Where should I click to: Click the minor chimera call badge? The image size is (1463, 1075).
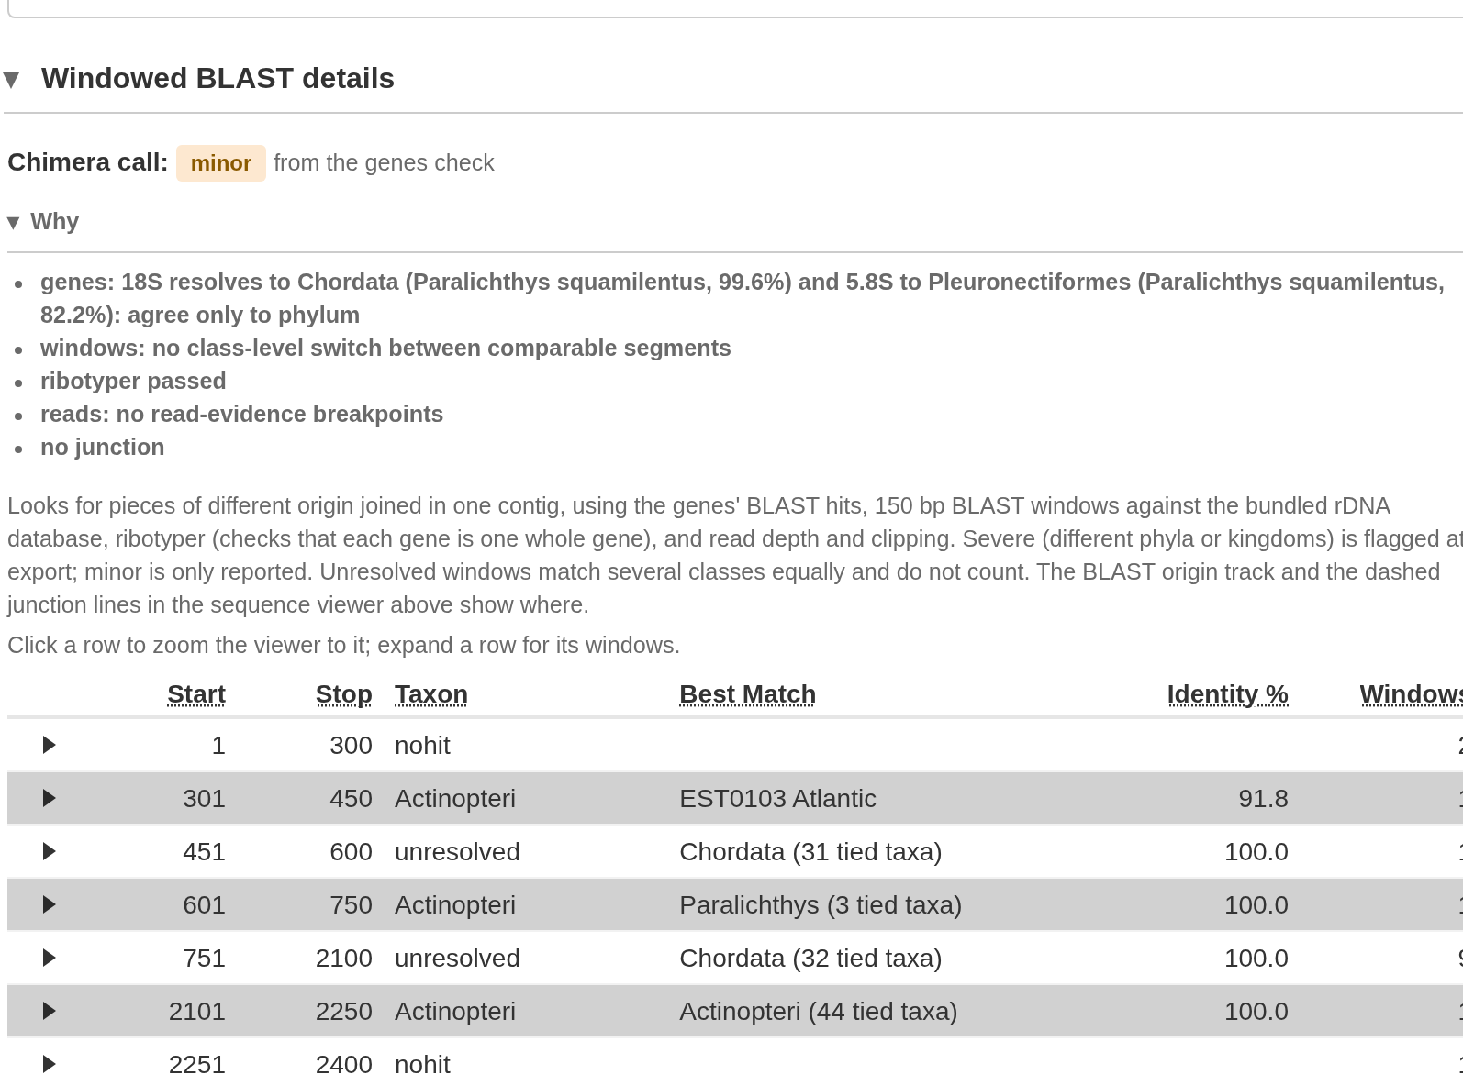click(221, 163)
